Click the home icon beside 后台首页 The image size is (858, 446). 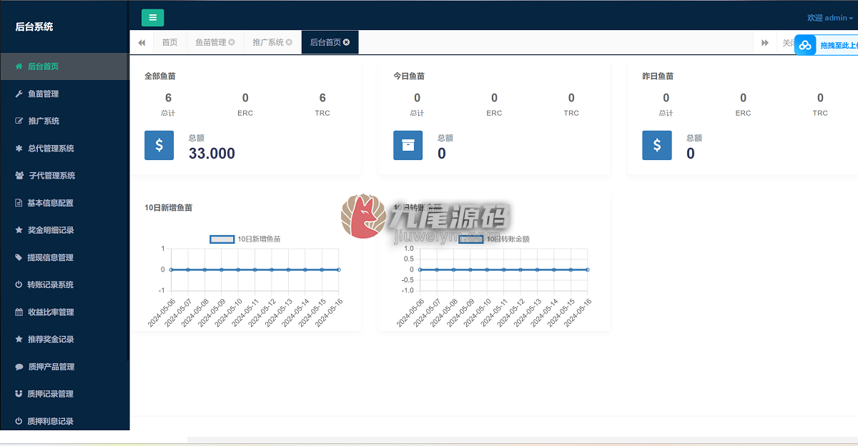[19, 66]
